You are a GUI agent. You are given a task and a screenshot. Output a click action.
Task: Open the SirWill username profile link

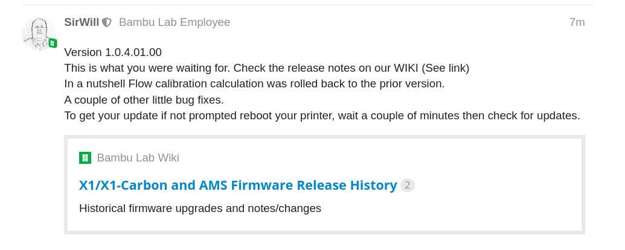tap(82, 22)
